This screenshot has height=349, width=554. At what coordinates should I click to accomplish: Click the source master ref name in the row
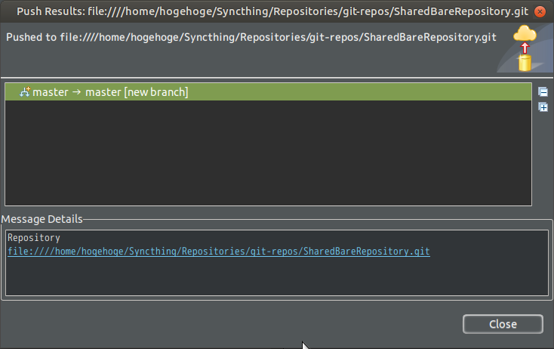50,92
